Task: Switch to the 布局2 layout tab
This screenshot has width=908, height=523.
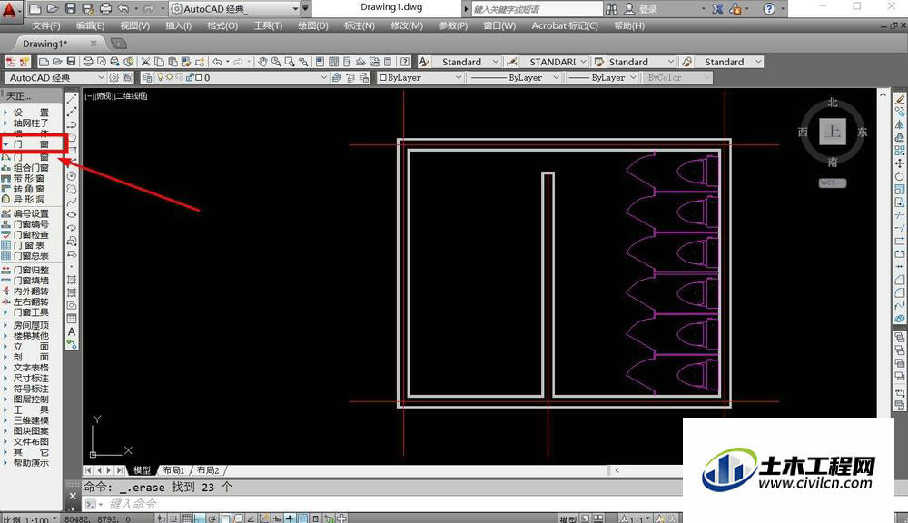Action: pyautogui.click(x=208, y=470)
